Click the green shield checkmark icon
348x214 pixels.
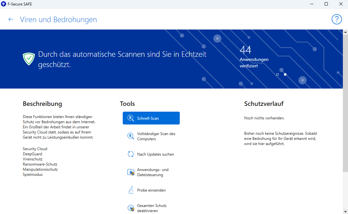[29, 59]
